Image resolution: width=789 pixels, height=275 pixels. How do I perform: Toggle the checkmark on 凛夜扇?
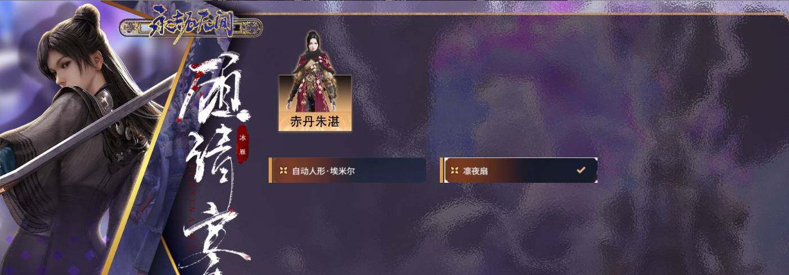click(x=581, y=170)
